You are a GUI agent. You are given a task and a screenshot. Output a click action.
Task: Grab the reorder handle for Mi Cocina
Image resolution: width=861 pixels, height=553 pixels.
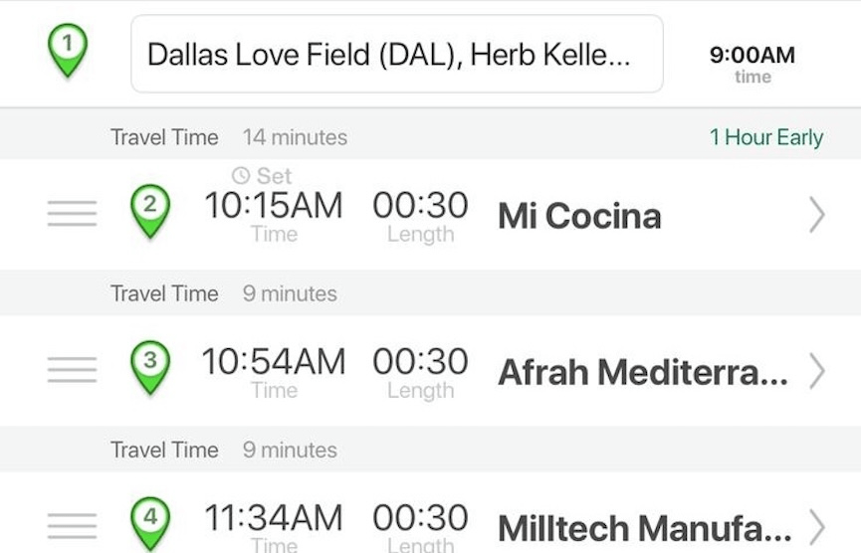click(x=72, y=214)
